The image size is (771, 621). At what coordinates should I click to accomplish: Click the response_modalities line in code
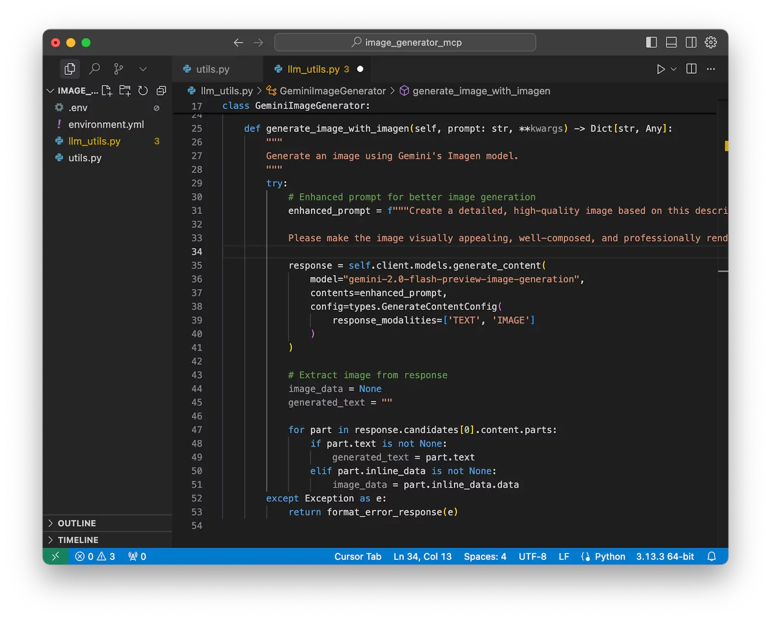pos(433,320)
